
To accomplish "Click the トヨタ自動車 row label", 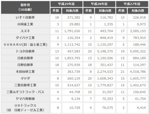I will 25,51.
